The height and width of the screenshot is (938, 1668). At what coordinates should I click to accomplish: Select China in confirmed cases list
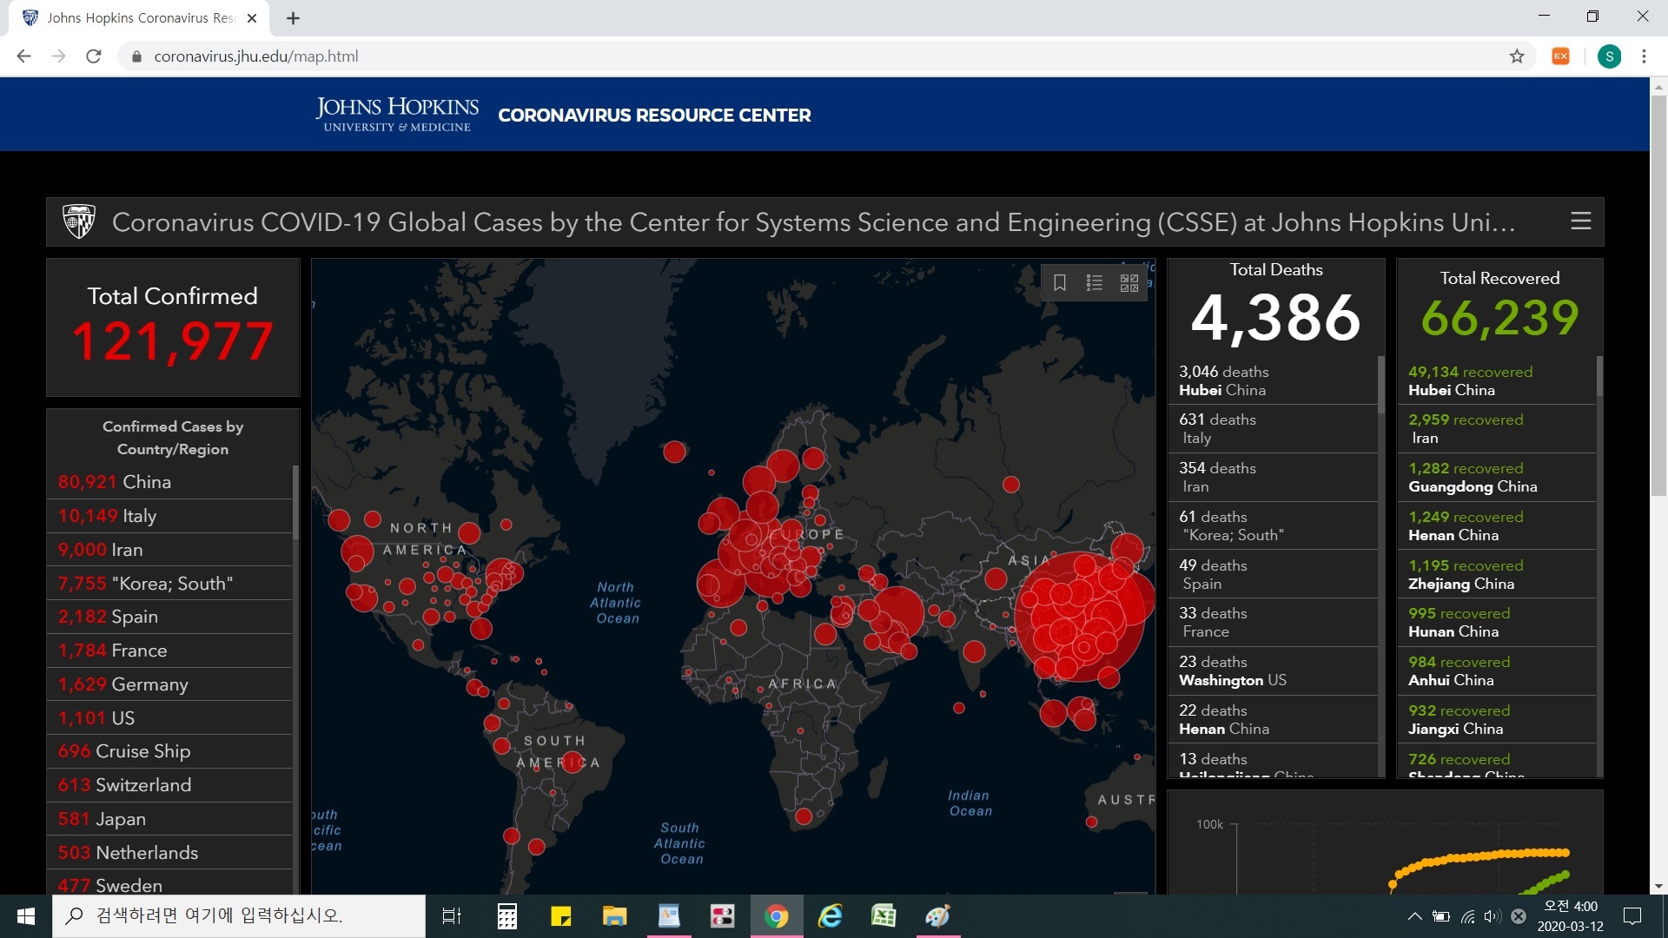[x=169, y=482]
